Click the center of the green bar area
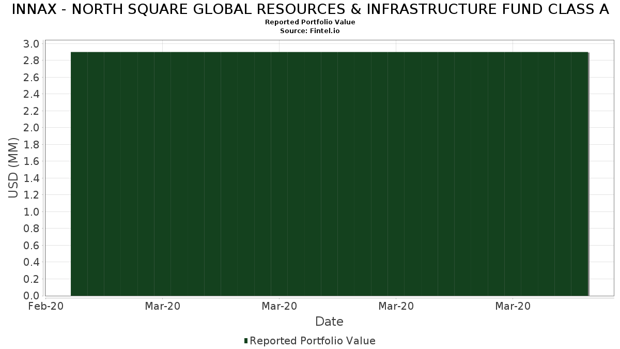Viewport: 620px width, 349px height. [x=330, y=174]
